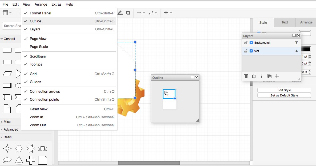Screen dimensions: 316x166
Task: Delete layer with the trash icon
Action: point(246,76)
